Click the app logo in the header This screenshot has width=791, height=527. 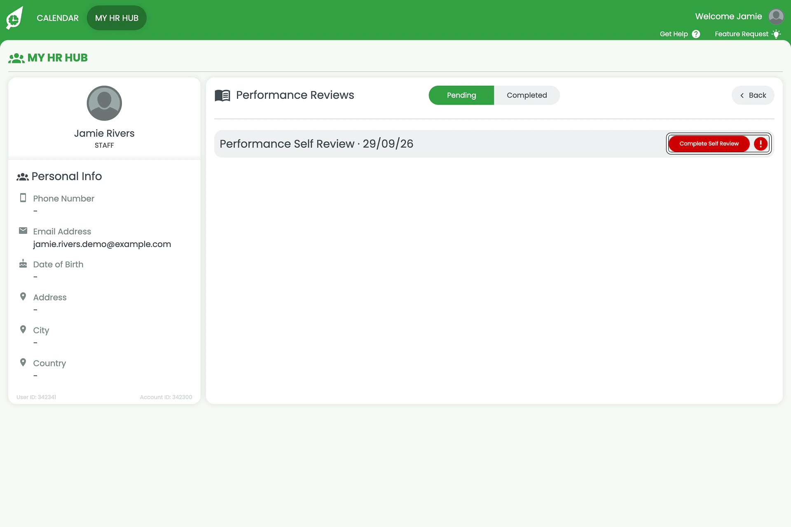(x=14, y=18)
